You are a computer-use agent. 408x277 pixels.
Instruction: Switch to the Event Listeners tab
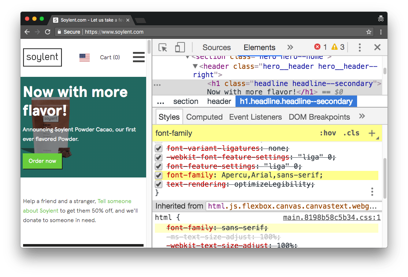click(x=255, y=117)
